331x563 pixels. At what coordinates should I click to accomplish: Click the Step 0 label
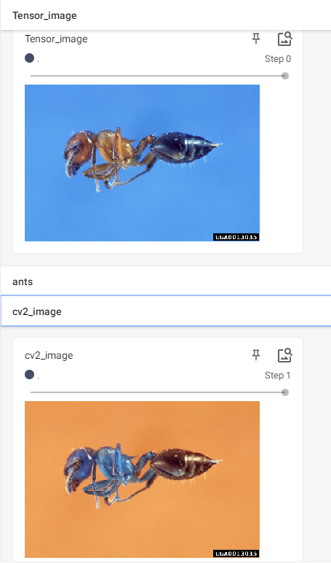(x=278, y=58)
